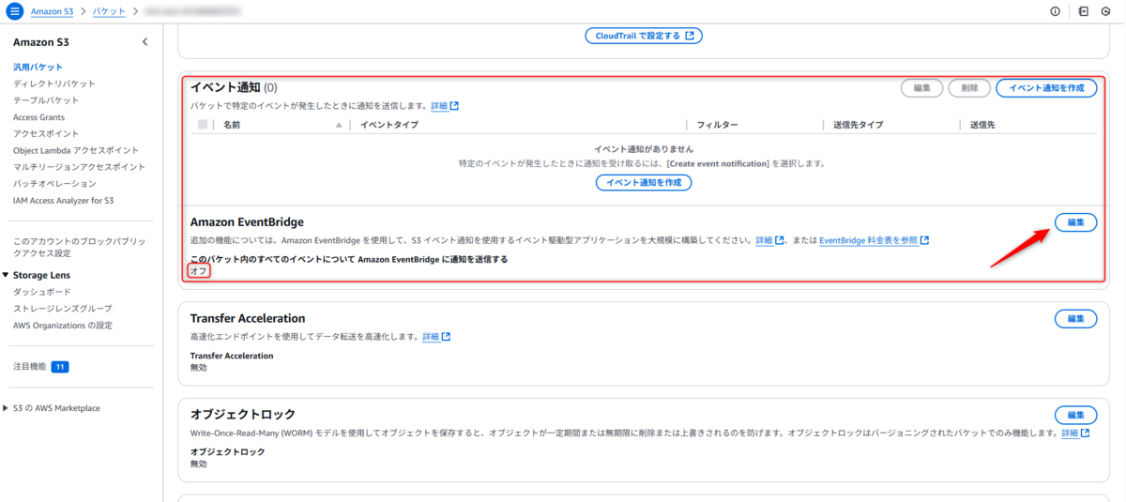1126x502 pixels.
Task: Click イベントタイプ column header
Action: click(x=389, y=125)
